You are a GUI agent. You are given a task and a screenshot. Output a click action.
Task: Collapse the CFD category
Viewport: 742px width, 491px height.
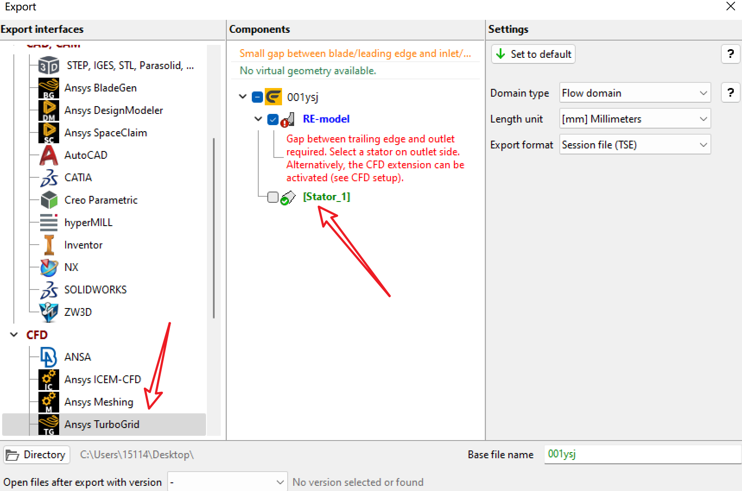(x=14, y=335)
